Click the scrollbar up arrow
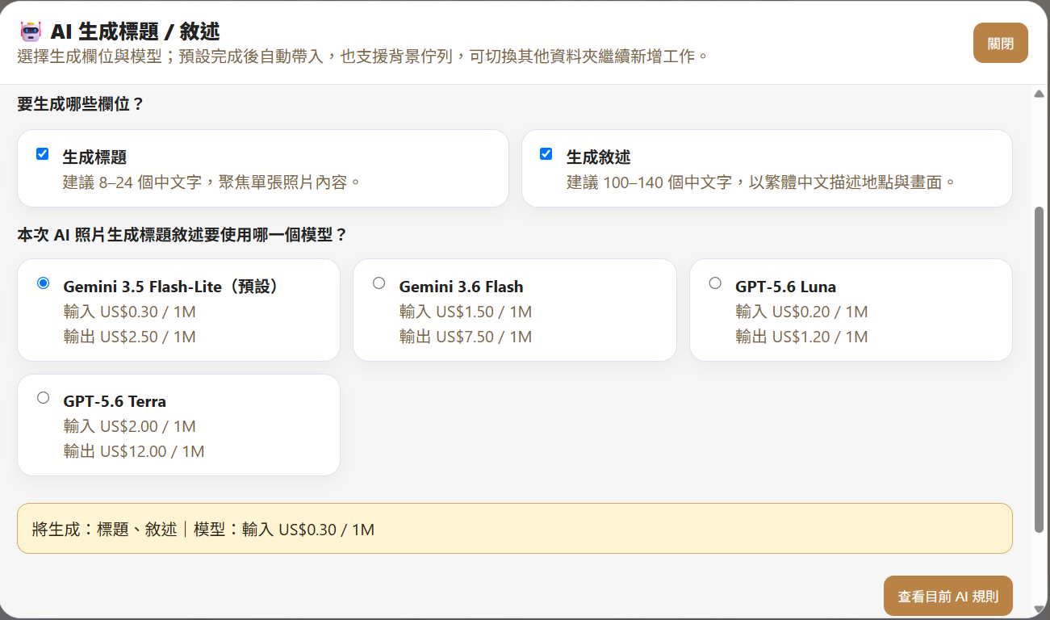This screenshot has height=620, width=1050. 1040,94
